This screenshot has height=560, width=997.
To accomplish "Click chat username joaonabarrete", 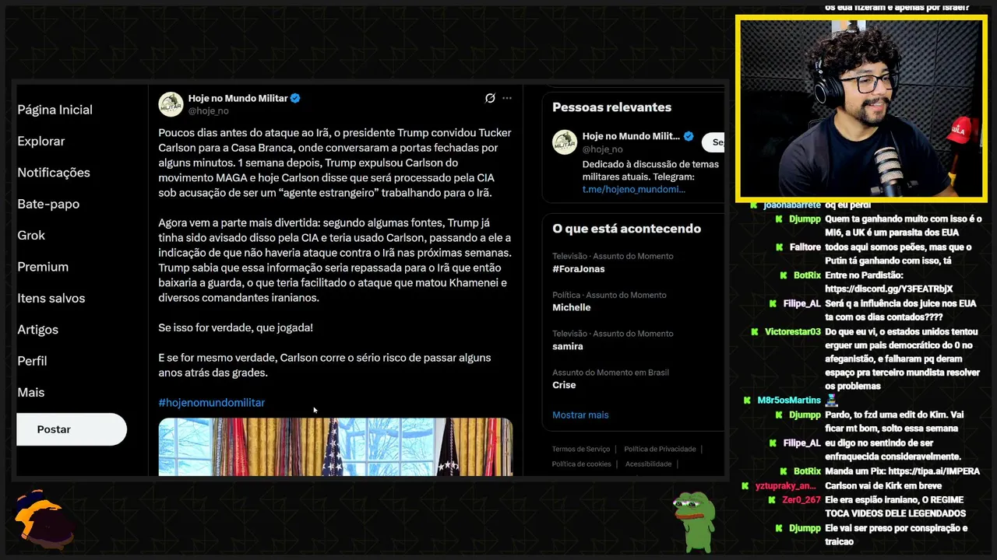I will pyautogui.click(x=792, y=205).
